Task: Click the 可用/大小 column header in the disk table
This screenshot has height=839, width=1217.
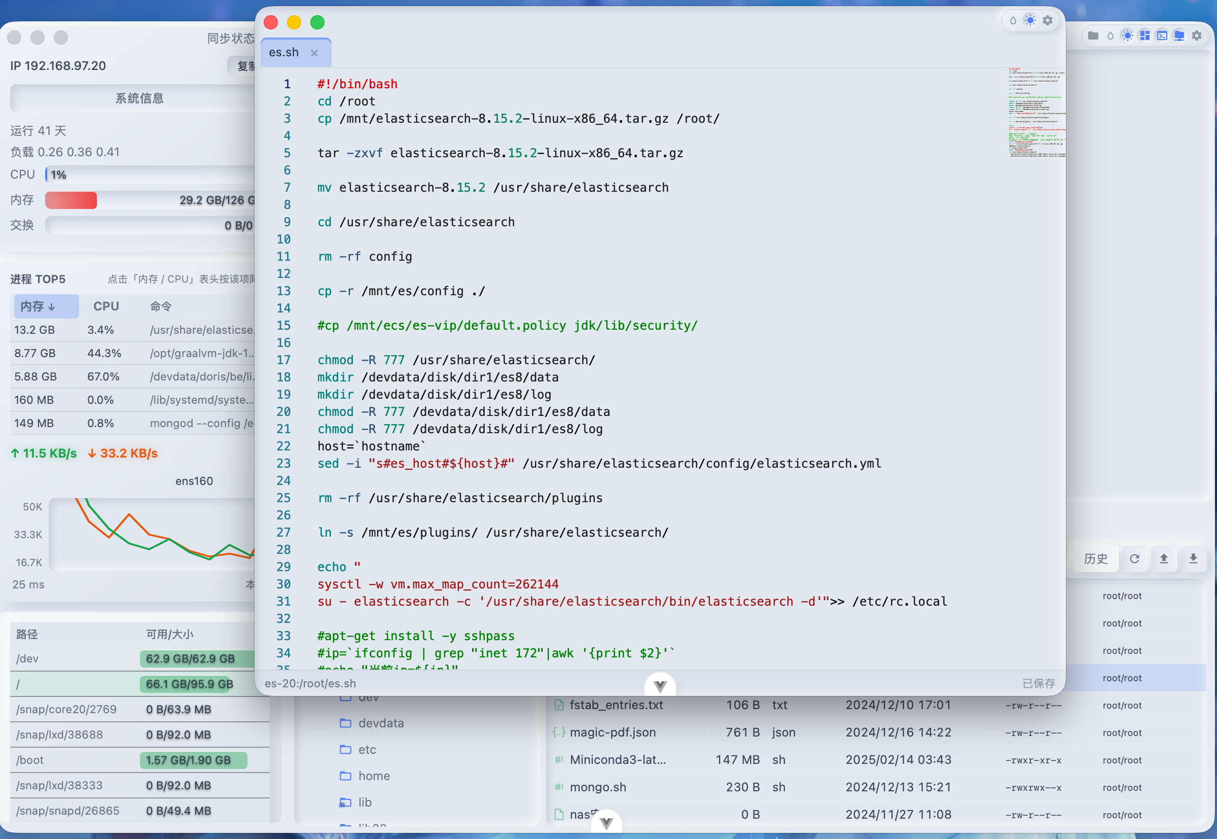Action: coord(170,635)
